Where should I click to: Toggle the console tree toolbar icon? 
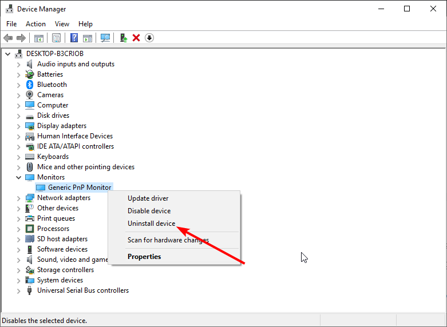(39, 38)
